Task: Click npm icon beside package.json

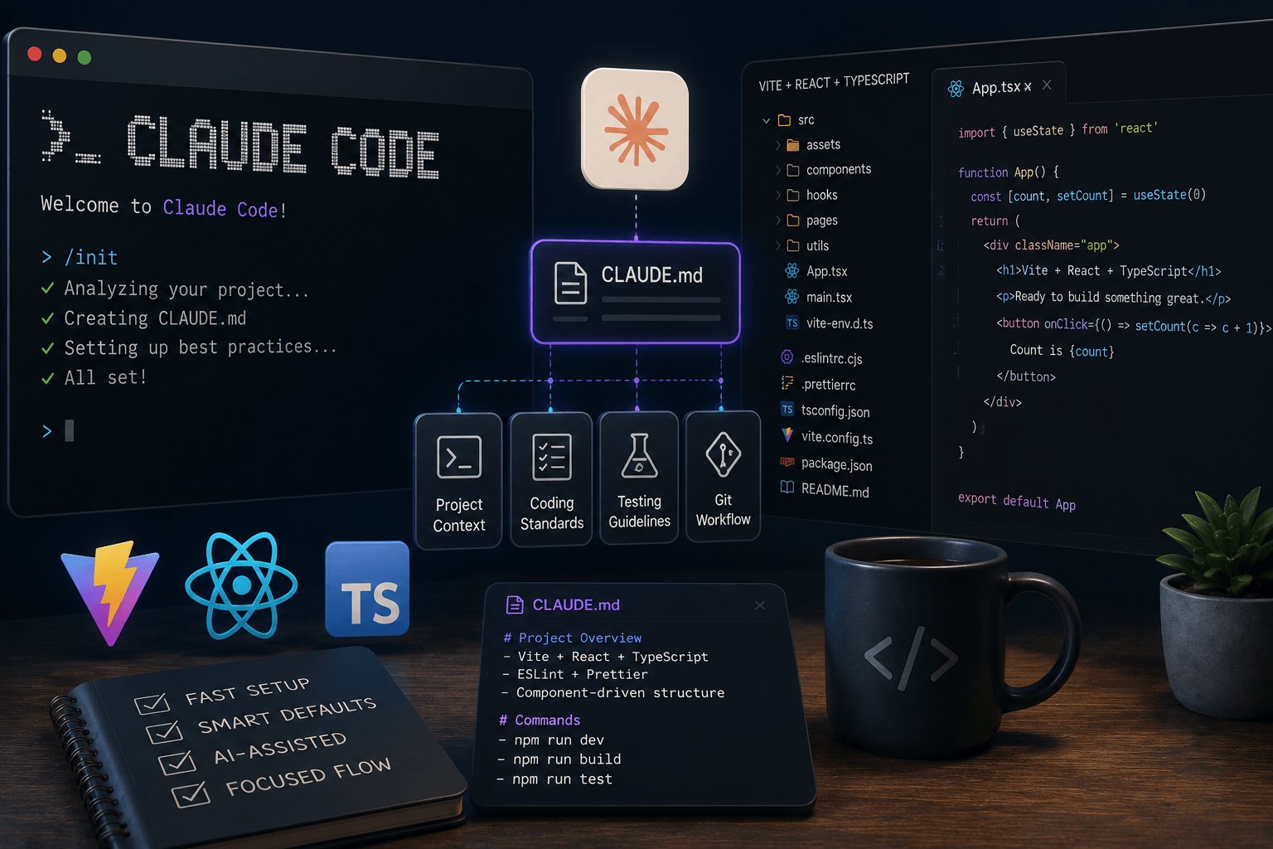Action: click(787, 462)
